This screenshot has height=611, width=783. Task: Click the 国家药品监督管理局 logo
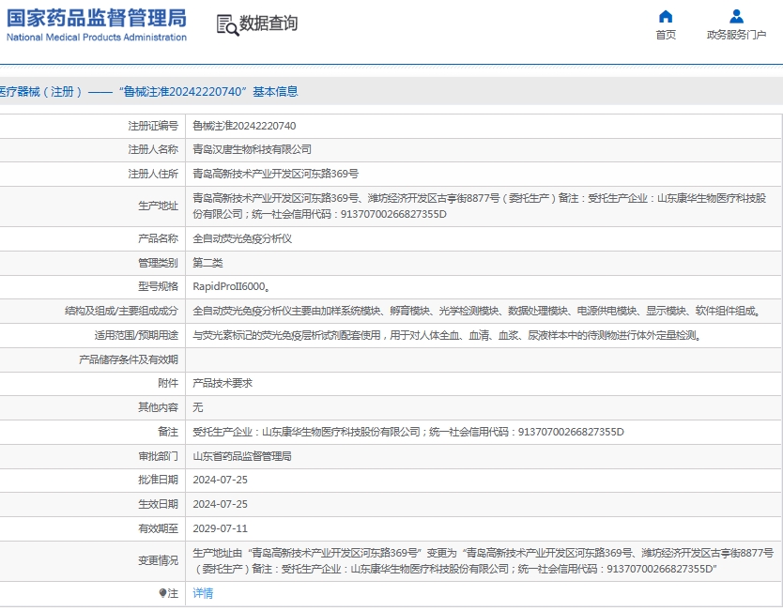click(x=97, y=24)
